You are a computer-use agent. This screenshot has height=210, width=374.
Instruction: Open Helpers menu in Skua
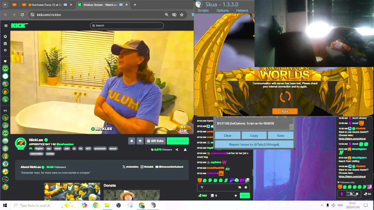[x=242, y=10]
